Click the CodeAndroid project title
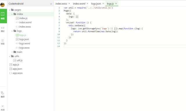The image size is (186, 111). point(16,4)
